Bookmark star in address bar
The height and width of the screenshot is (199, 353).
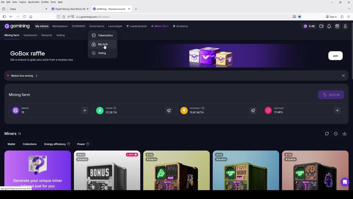[299, 17]
